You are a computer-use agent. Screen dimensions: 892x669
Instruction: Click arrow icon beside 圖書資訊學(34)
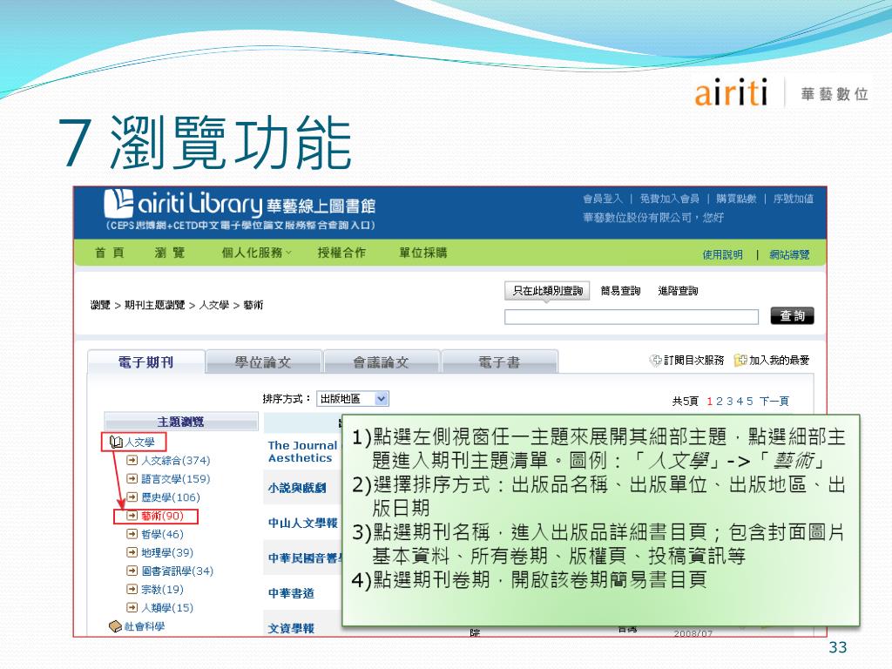pos(132,571)
